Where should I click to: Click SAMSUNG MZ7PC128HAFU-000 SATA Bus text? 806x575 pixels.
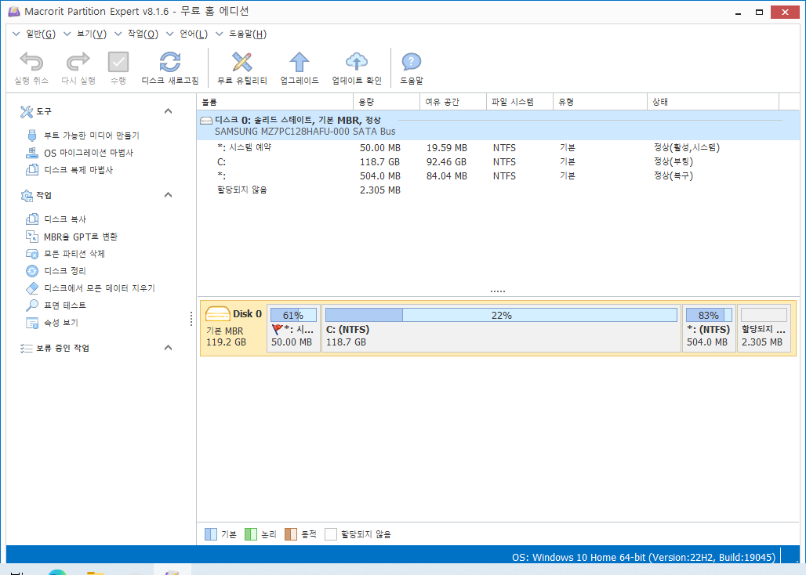305,132
